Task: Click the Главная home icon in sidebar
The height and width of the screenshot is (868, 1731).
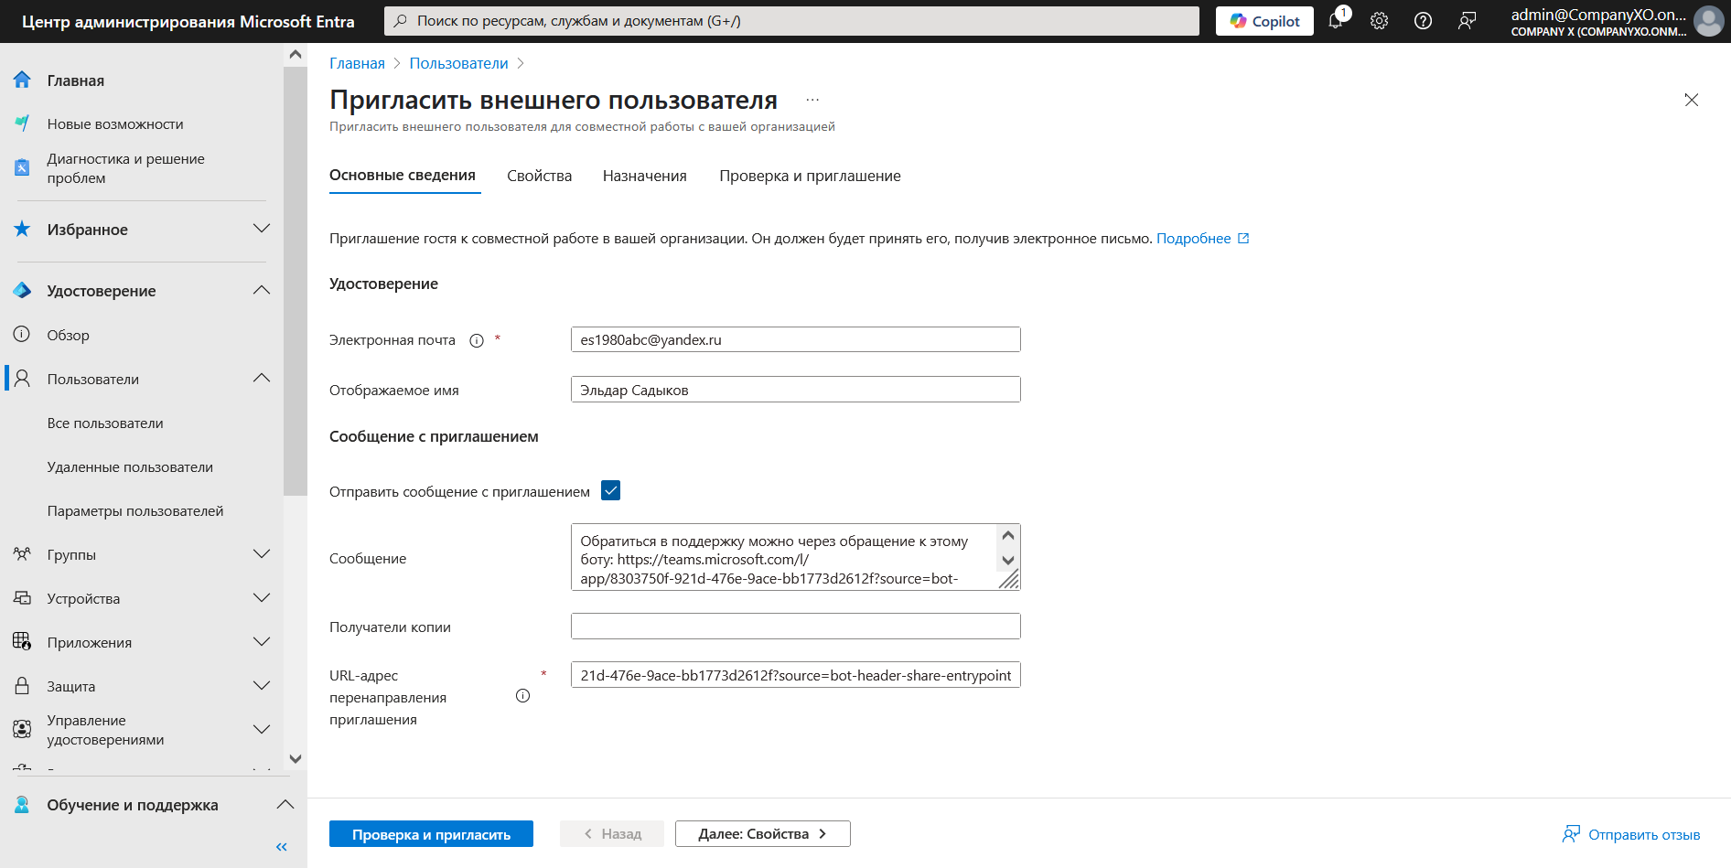Action: pos(22,80)
